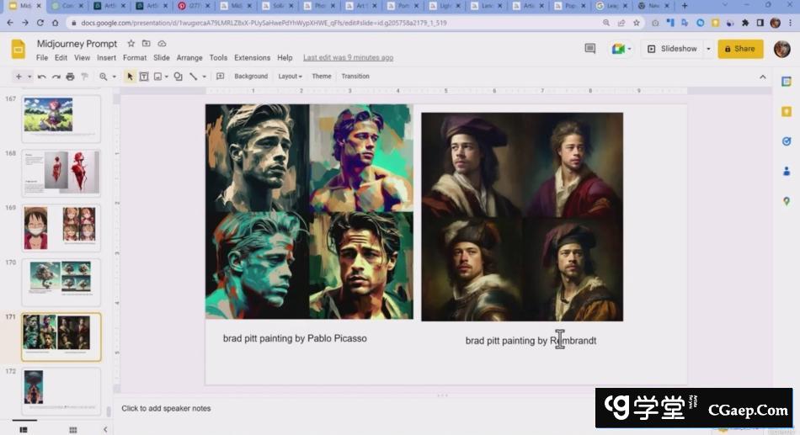This screenshot has width=800, height=435.
Task: Open comment history icon
Action: (589, 49)
